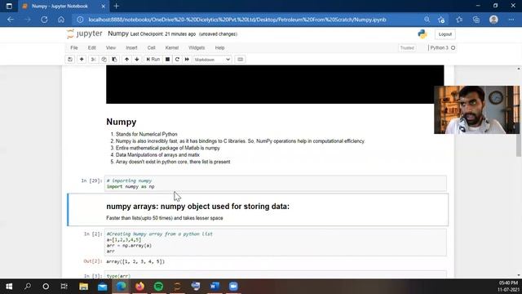
Task: Rename notebook by clicking Numpy title
Action: 118,33
